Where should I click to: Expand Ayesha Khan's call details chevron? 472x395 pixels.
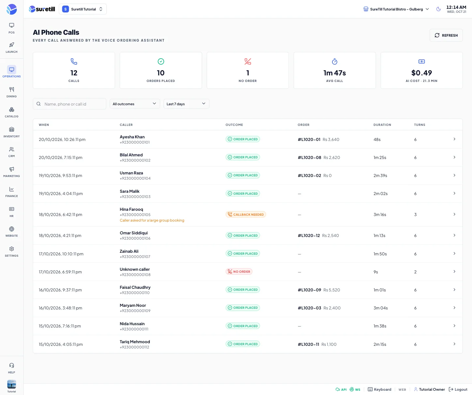pyautogui.click(x=454, y=139)
